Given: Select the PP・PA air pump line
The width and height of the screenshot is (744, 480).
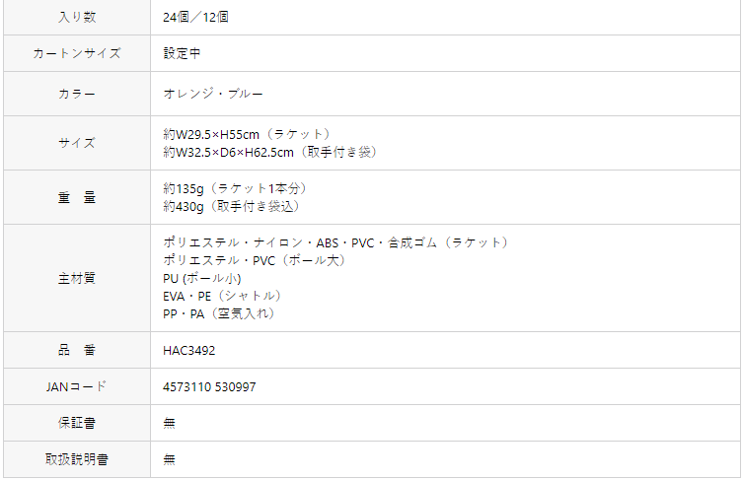Looking at the screenshot, I should (219, 313).
